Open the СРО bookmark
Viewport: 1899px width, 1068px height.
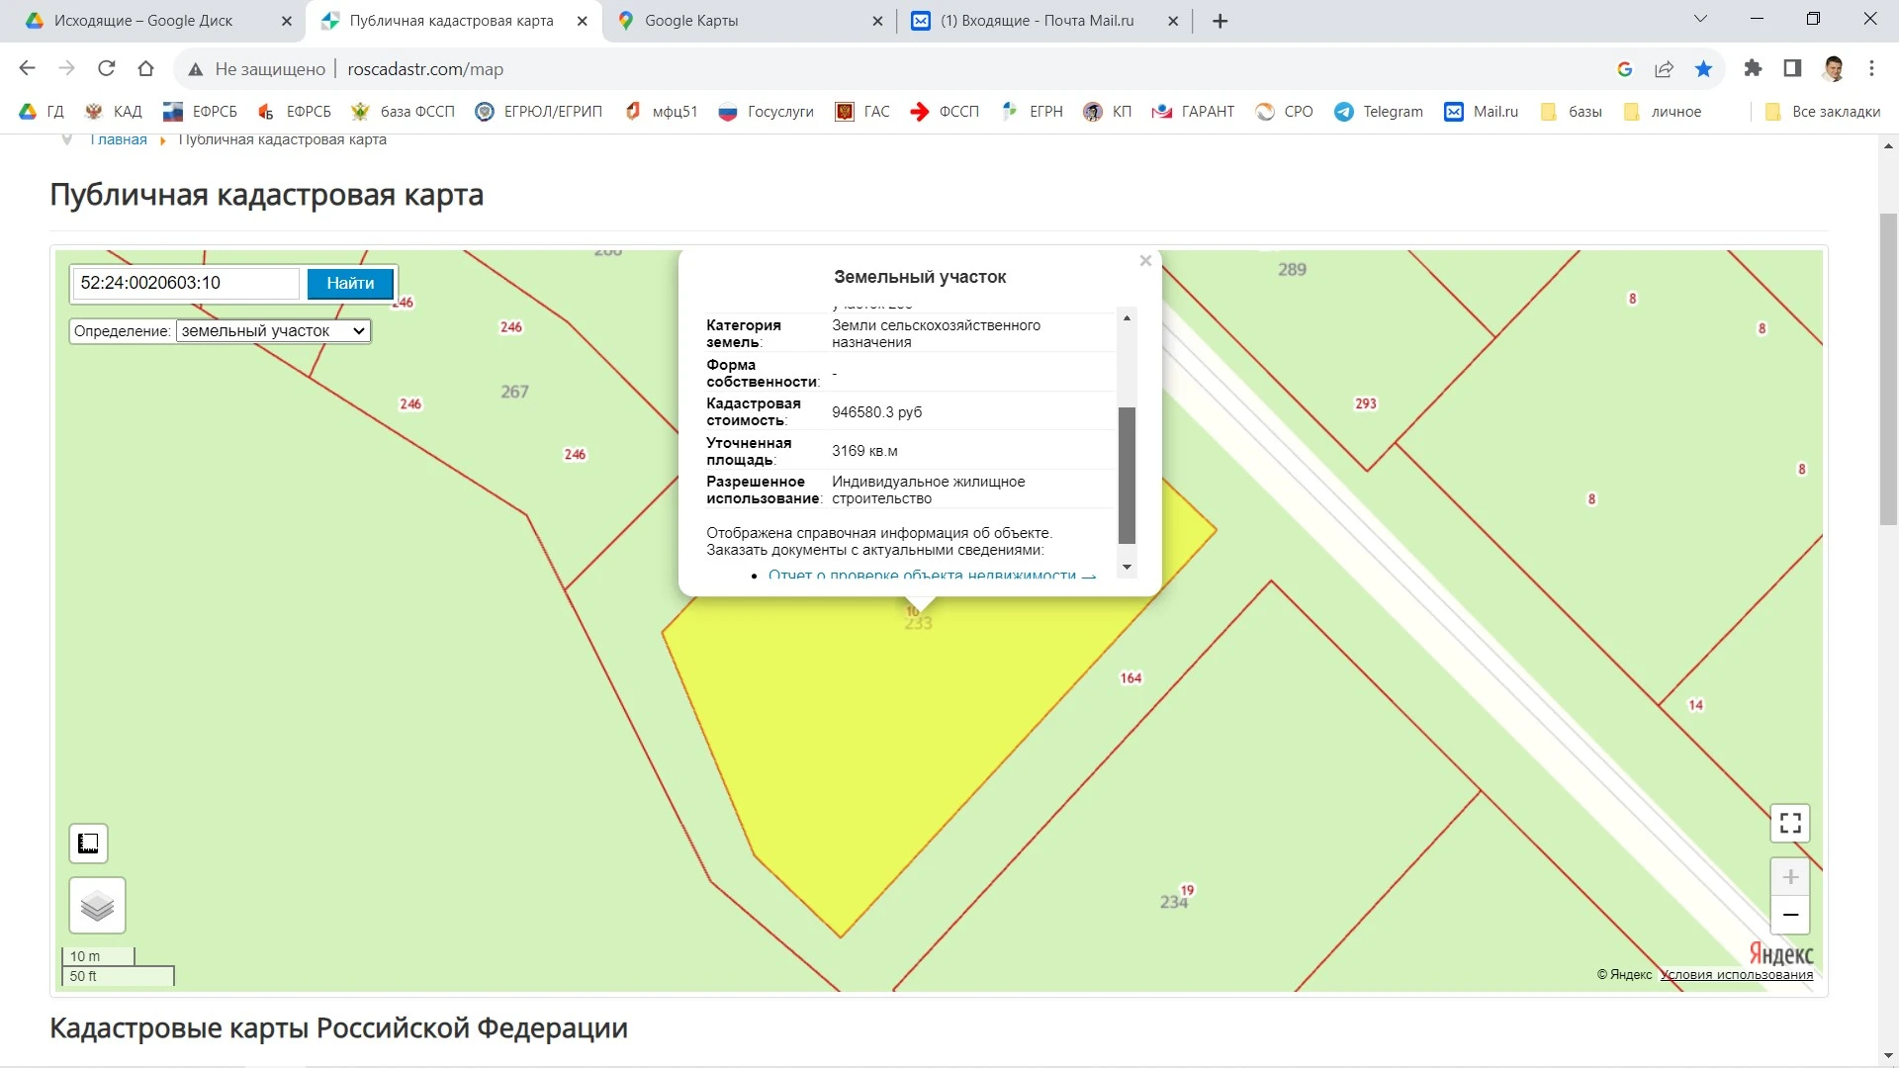(x=1283, y=112)
